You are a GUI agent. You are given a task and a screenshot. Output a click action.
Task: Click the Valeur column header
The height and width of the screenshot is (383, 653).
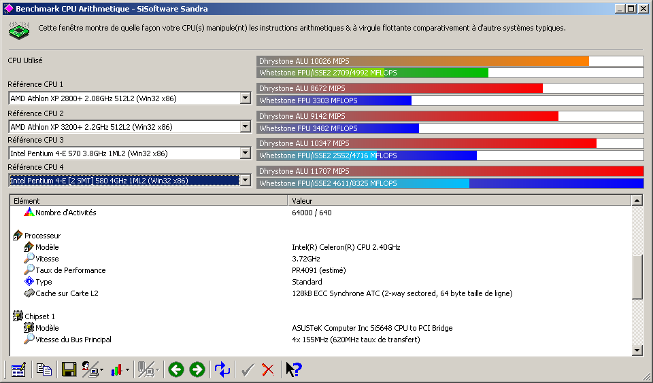[459, 200]
